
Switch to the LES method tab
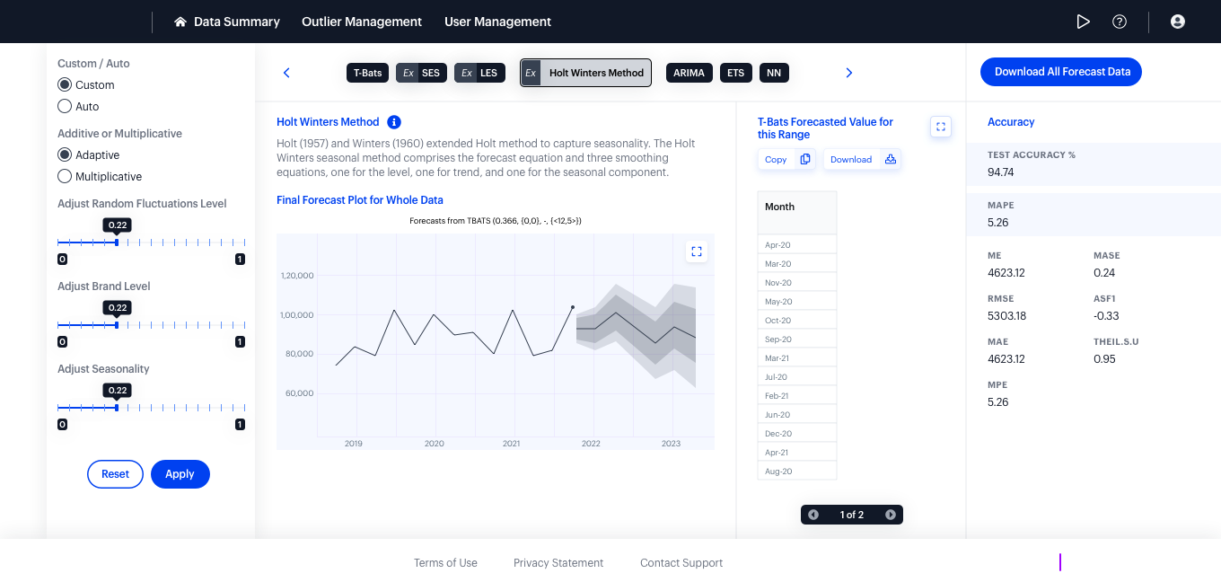coord(479,73)
